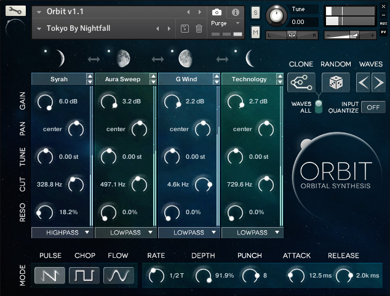Viewport: 390px width, 296px height.
Task: Click the Aura Sweep Pan knob
Action: click(x=139, y=129)
